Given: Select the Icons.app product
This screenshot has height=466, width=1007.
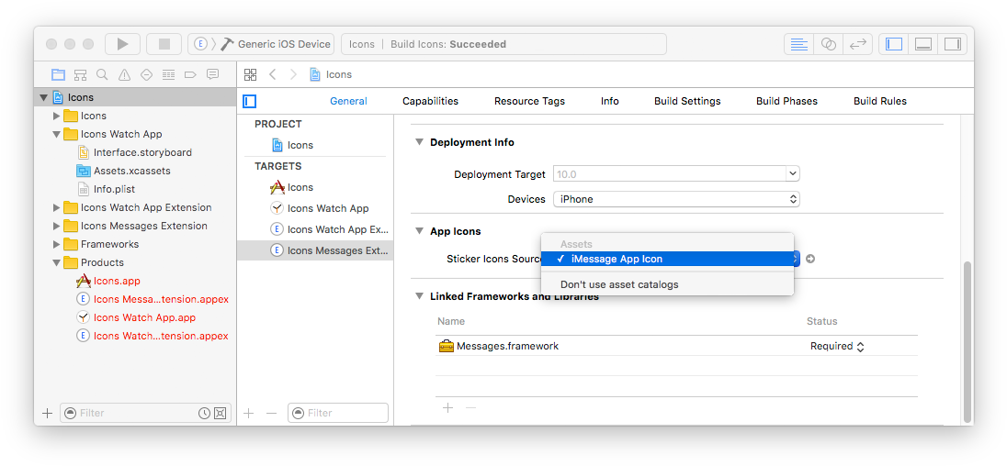Looking at the screenshot, I should pyautogui.click(x=117, y=281).
